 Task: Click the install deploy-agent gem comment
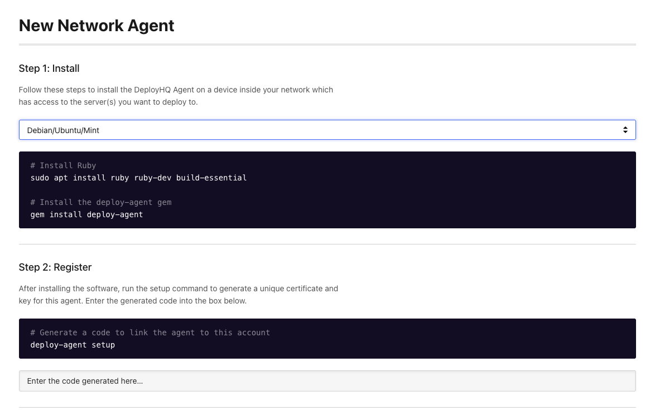click(101, 202)
